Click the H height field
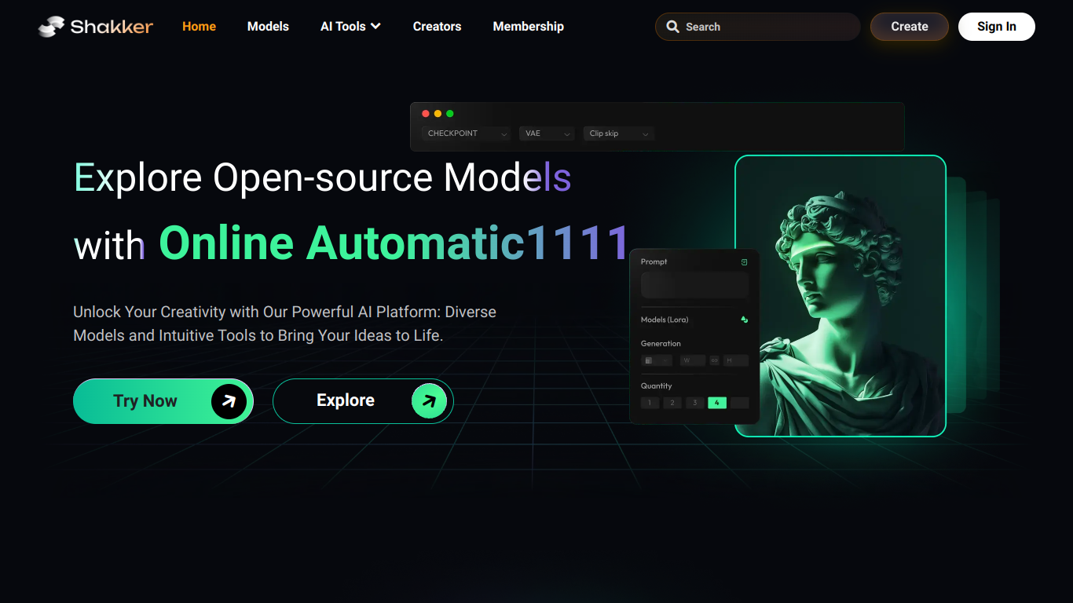1073x603 pixels. pos(736,360)
